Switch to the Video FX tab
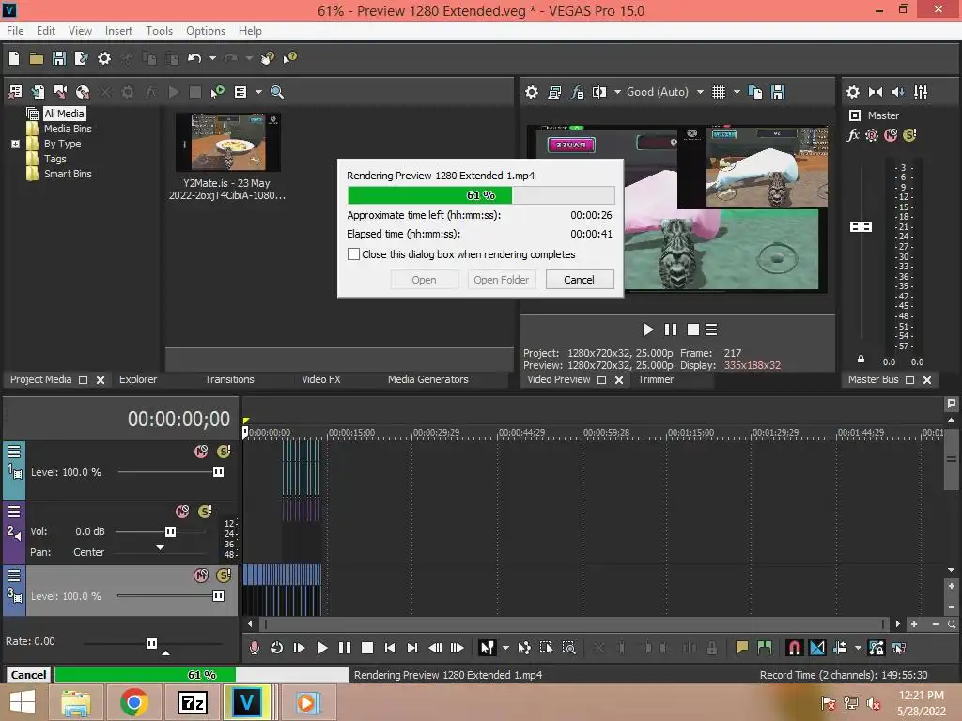 (x=321, y=379)
